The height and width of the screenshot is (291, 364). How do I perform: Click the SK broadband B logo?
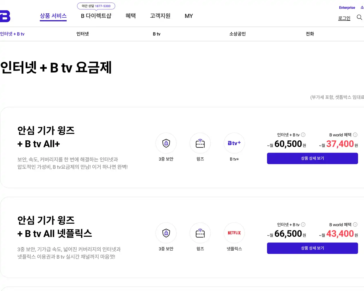(x=5, y=16)
